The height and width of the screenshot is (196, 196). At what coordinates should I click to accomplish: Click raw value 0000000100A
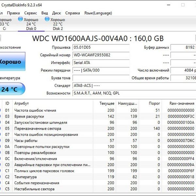(181, 122)
